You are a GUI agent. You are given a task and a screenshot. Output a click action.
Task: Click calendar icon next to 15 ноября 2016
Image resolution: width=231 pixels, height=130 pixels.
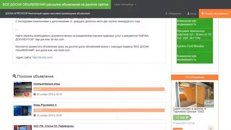35,115
